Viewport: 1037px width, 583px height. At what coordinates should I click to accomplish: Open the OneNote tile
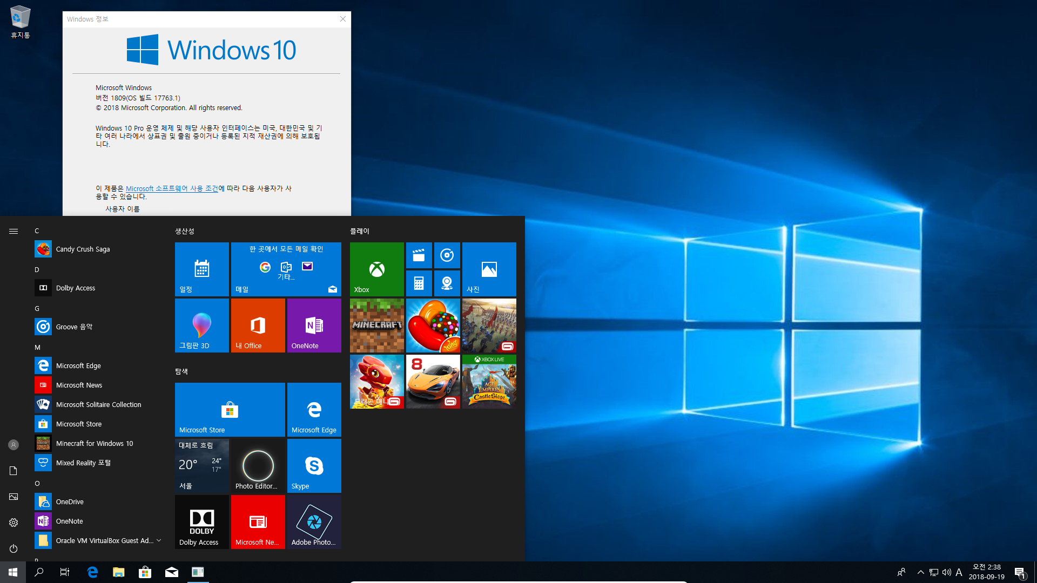point(314,326)
